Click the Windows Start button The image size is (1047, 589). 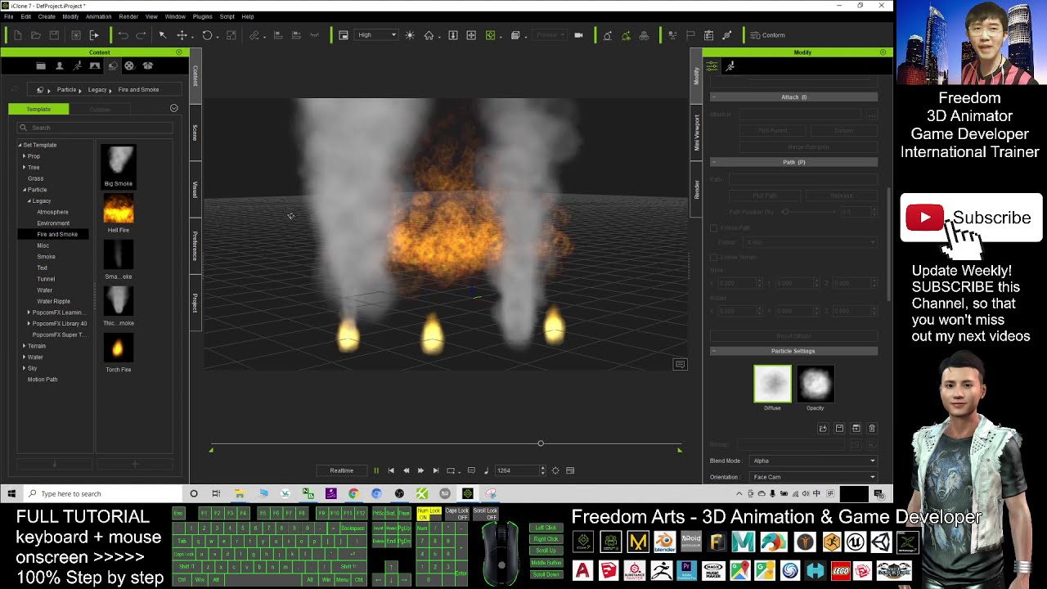point(11,493)
